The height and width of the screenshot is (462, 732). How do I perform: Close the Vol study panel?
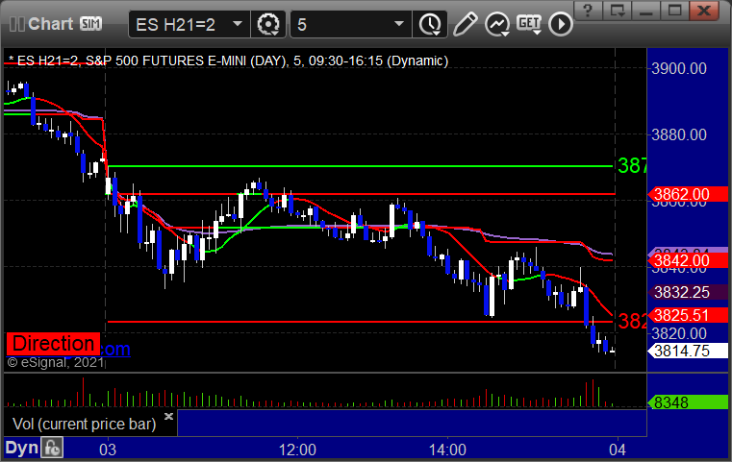coord(169,416)
